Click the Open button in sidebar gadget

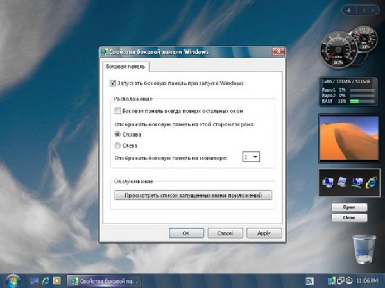pyautogui.click(x=349, y=207)
